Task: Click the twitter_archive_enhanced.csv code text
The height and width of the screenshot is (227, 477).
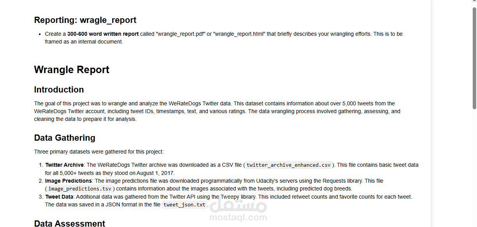Action: coord(288,165)
